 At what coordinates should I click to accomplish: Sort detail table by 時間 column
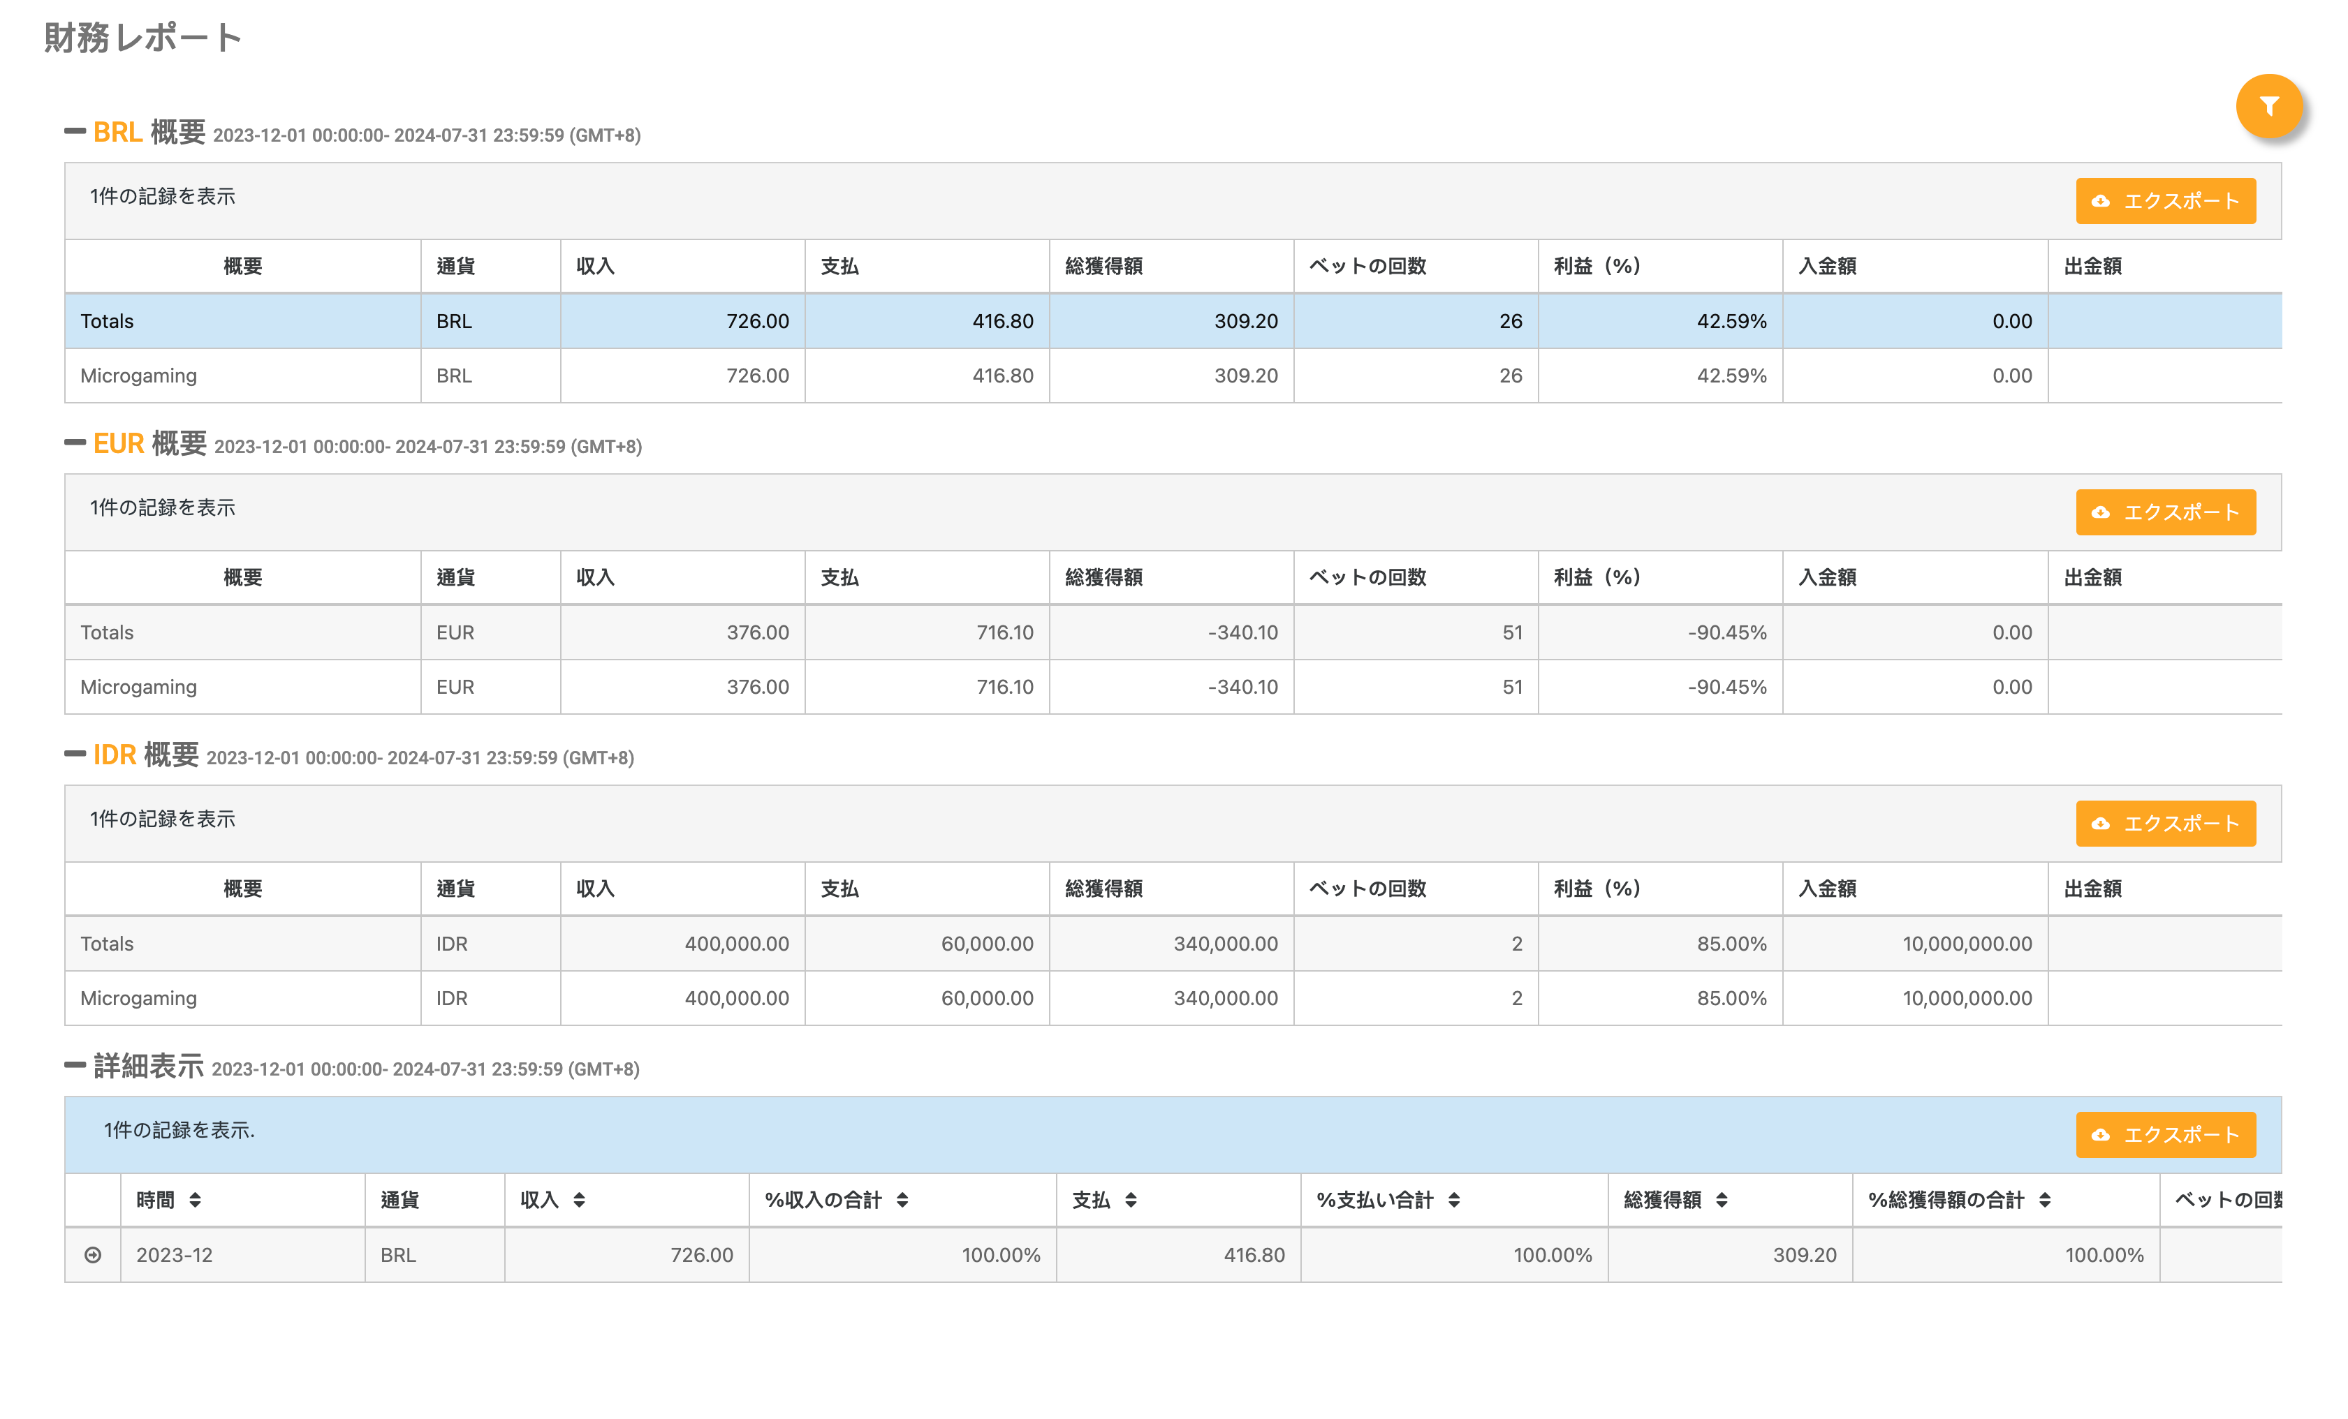tap(194, 1200)
